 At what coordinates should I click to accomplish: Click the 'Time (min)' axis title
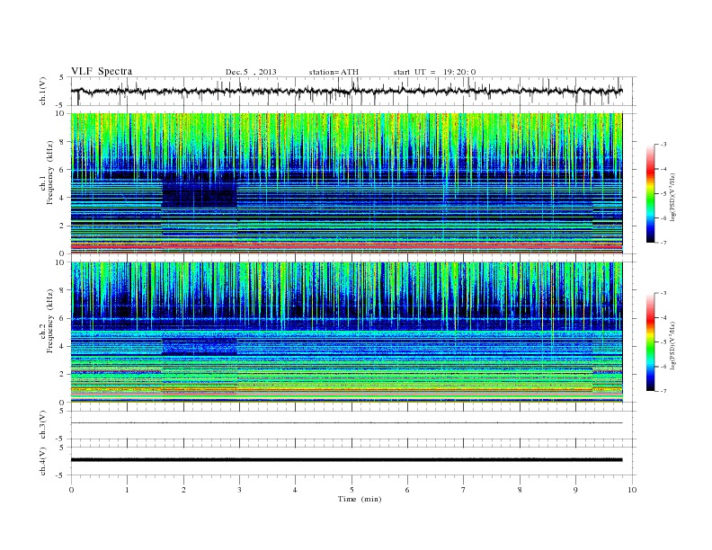(360, 499)
